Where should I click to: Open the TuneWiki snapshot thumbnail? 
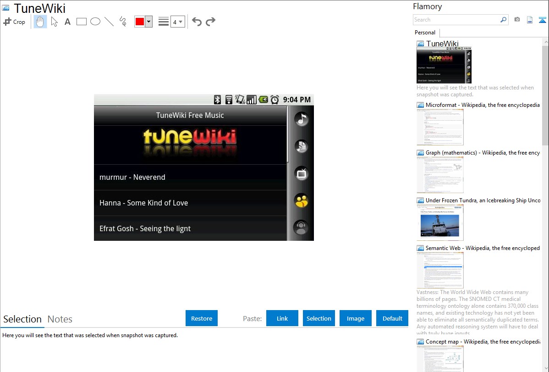pyautogui.click(x=444, y=66)
